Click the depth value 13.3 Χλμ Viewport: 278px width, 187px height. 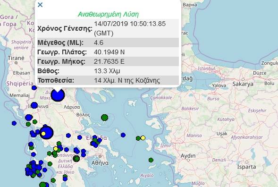107,71
